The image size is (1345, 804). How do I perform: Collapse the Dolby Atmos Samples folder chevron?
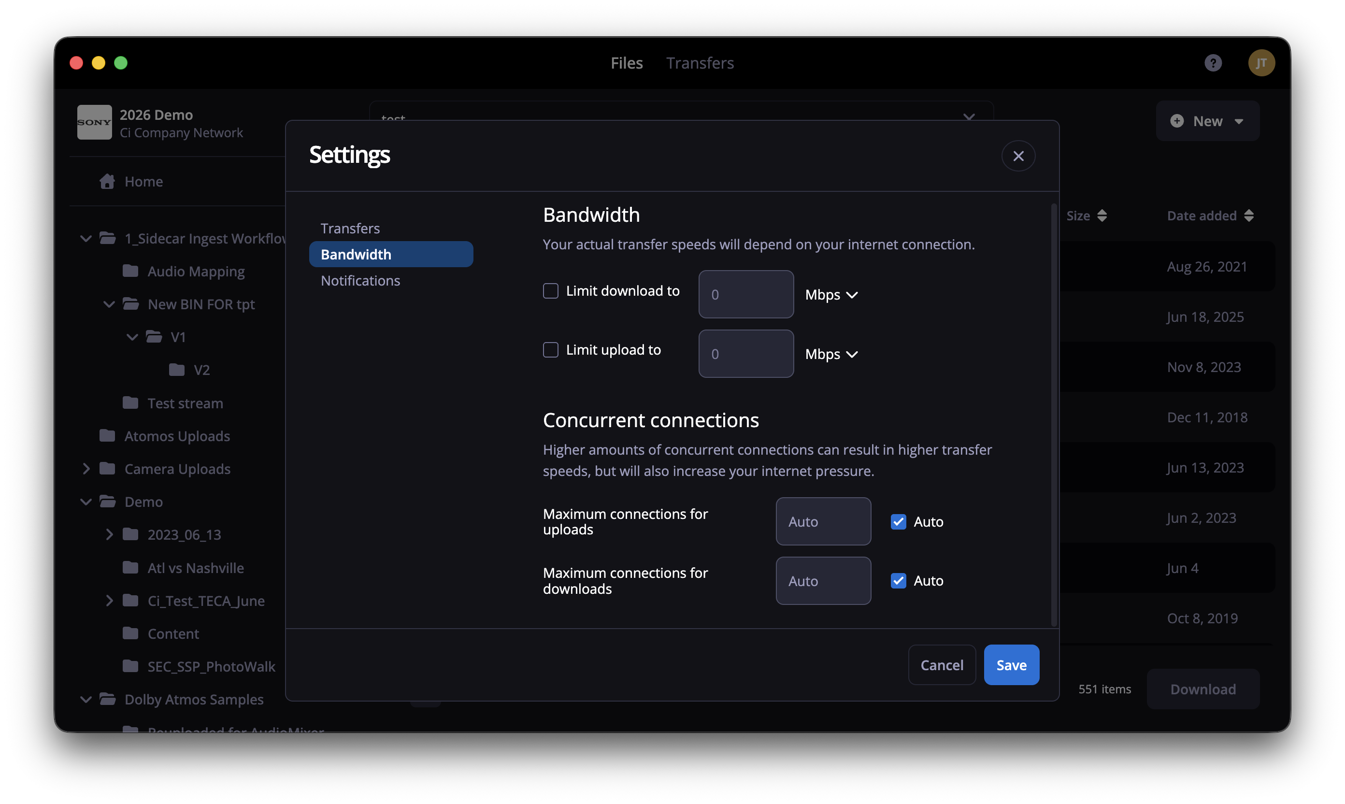86,700
